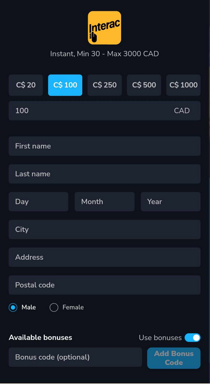Open the Month birth date field
Image resolution: width=210 pixels, height=384 pixels.
[x=104, y=202]
